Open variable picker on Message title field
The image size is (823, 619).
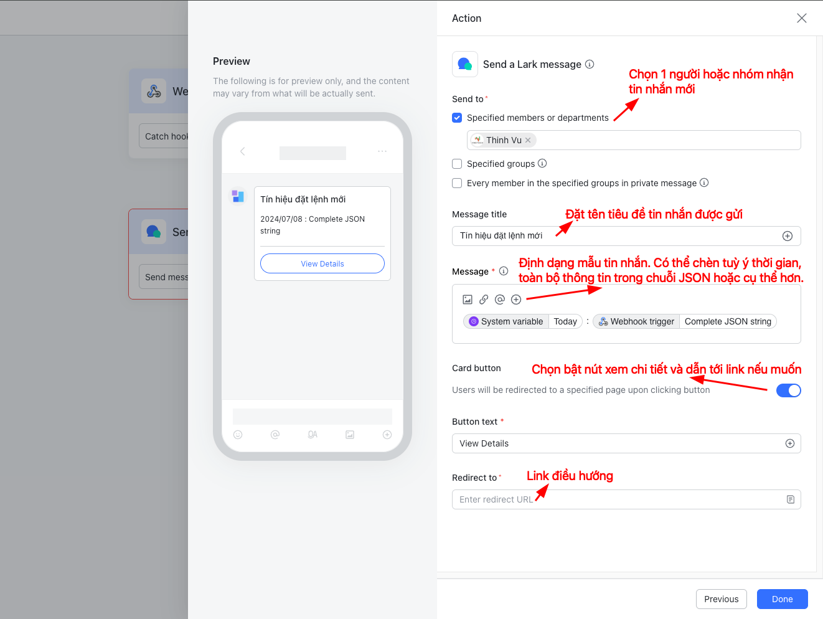(x=787, y=235)
